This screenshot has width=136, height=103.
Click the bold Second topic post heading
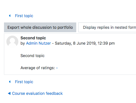[x=33, y=38]
